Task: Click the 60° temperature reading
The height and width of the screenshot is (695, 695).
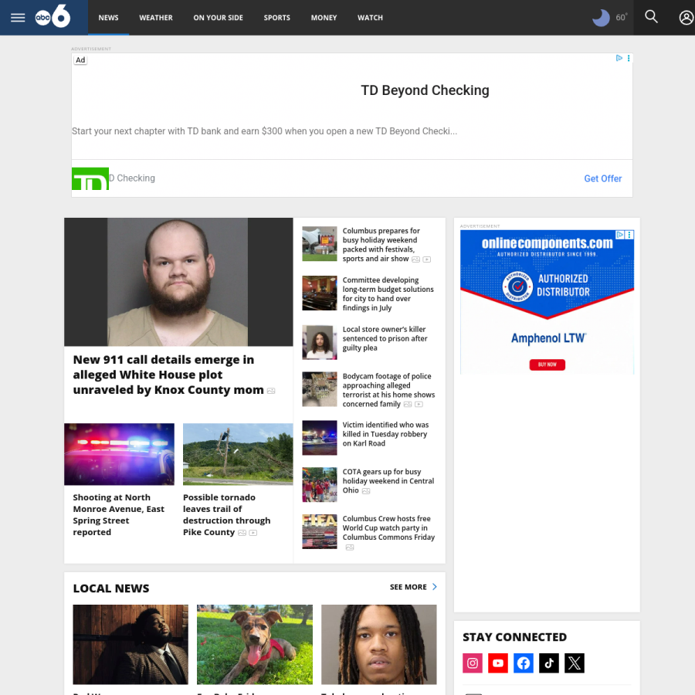Action: [x=622, y=17]
